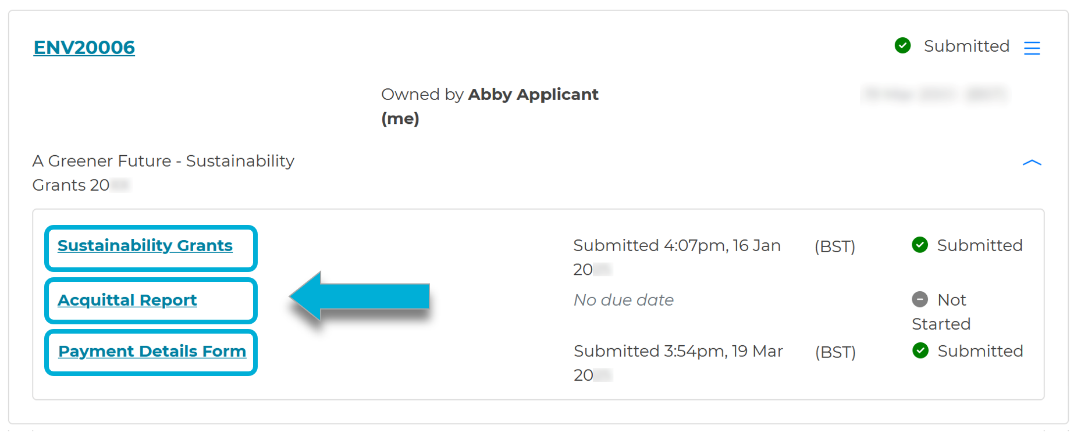Click the No due date label
This screenshot has height=433, width=1081.
pos(623,300)
